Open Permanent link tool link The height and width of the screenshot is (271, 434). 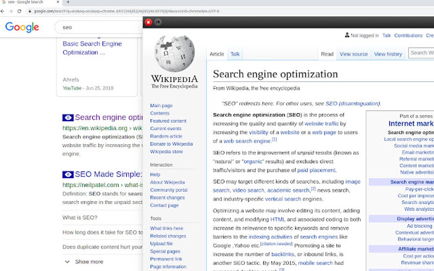click(x=166, y=259)
